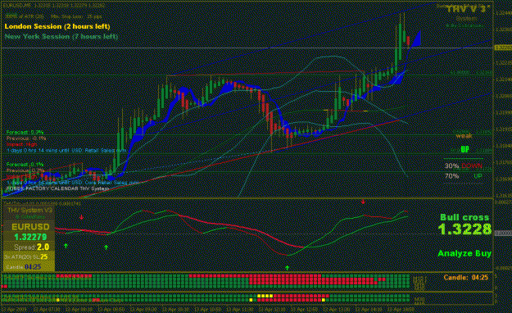Click the System subtitle under THV V 3

tap(466, 19)
